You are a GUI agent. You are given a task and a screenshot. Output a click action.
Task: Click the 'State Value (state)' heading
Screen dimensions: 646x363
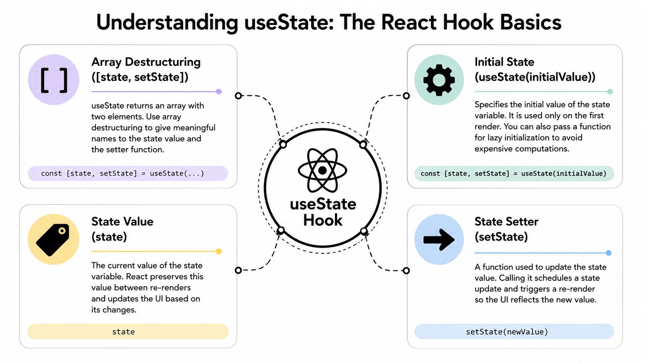(x=122, y=229)
